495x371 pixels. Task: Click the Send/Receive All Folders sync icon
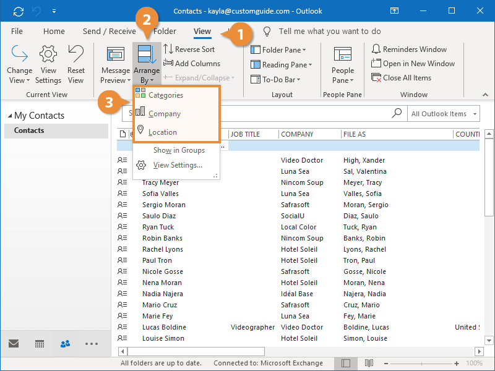[19, 11]
